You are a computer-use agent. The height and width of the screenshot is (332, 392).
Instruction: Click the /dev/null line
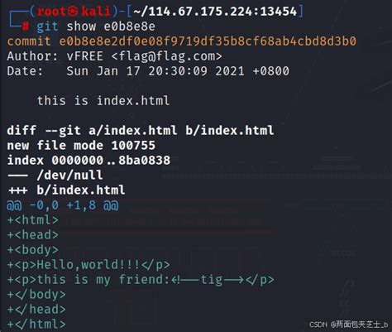click(x=55, y=176)
